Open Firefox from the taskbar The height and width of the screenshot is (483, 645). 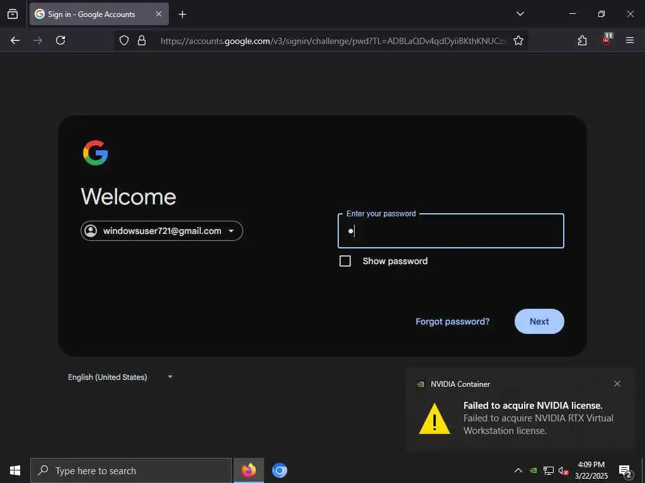click(248, 470)
